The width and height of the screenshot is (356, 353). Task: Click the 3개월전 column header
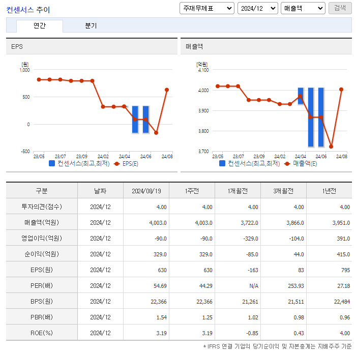(283, 191)
